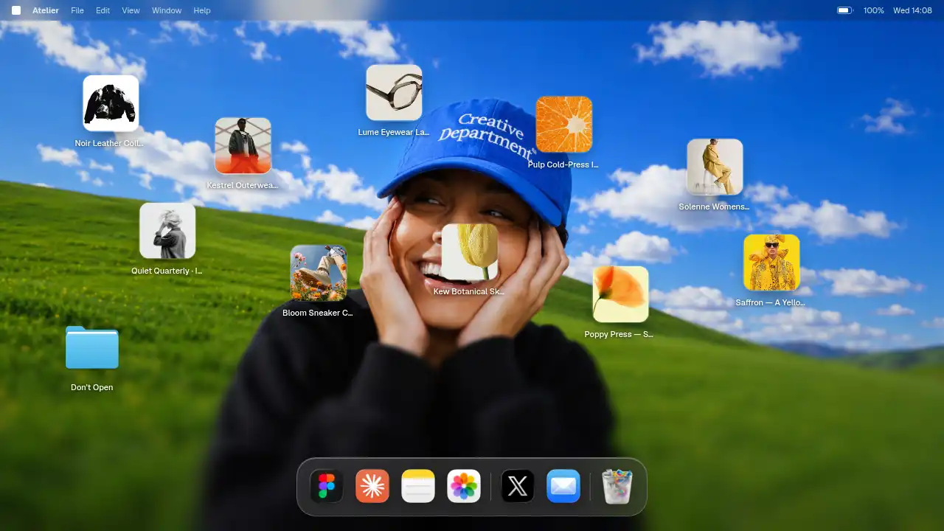
Task: Open the Edit menu
Action: (103, 10)
